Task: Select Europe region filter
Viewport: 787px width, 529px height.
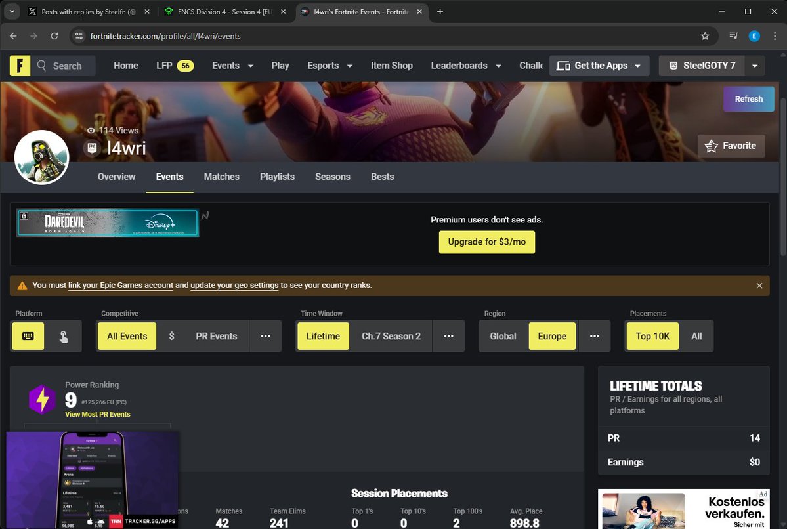Action: click(x=552, y=336)
